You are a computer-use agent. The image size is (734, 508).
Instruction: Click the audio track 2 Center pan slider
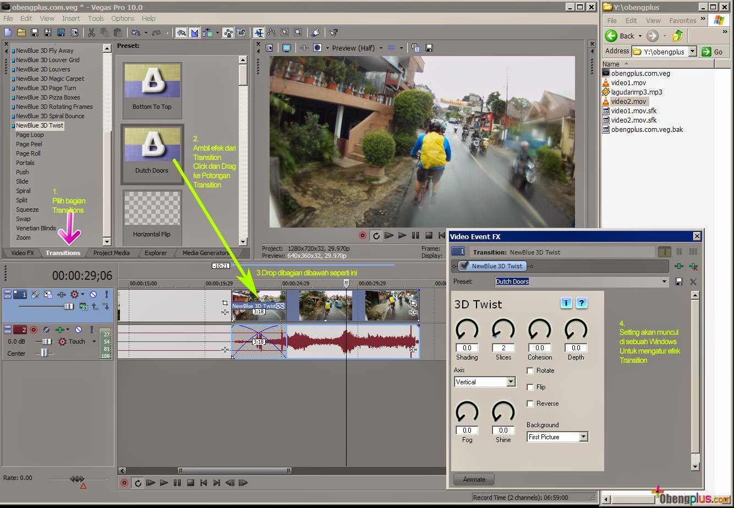click(44, 354)
